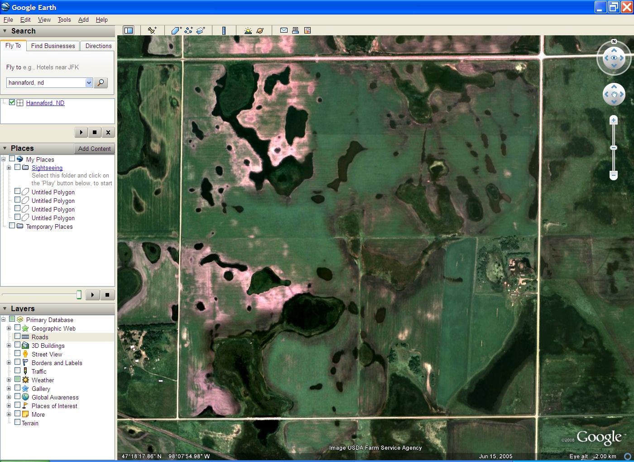Enable the Roads layer checkbox
Screen dimensions: 634x462
pyautogui.click(x=18, y=337)
